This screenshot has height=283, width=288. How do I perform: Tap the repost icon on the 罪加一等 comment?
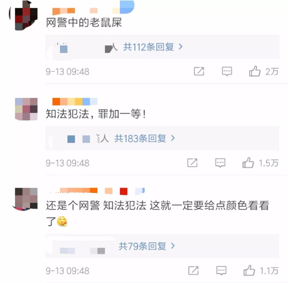[192, 163]
